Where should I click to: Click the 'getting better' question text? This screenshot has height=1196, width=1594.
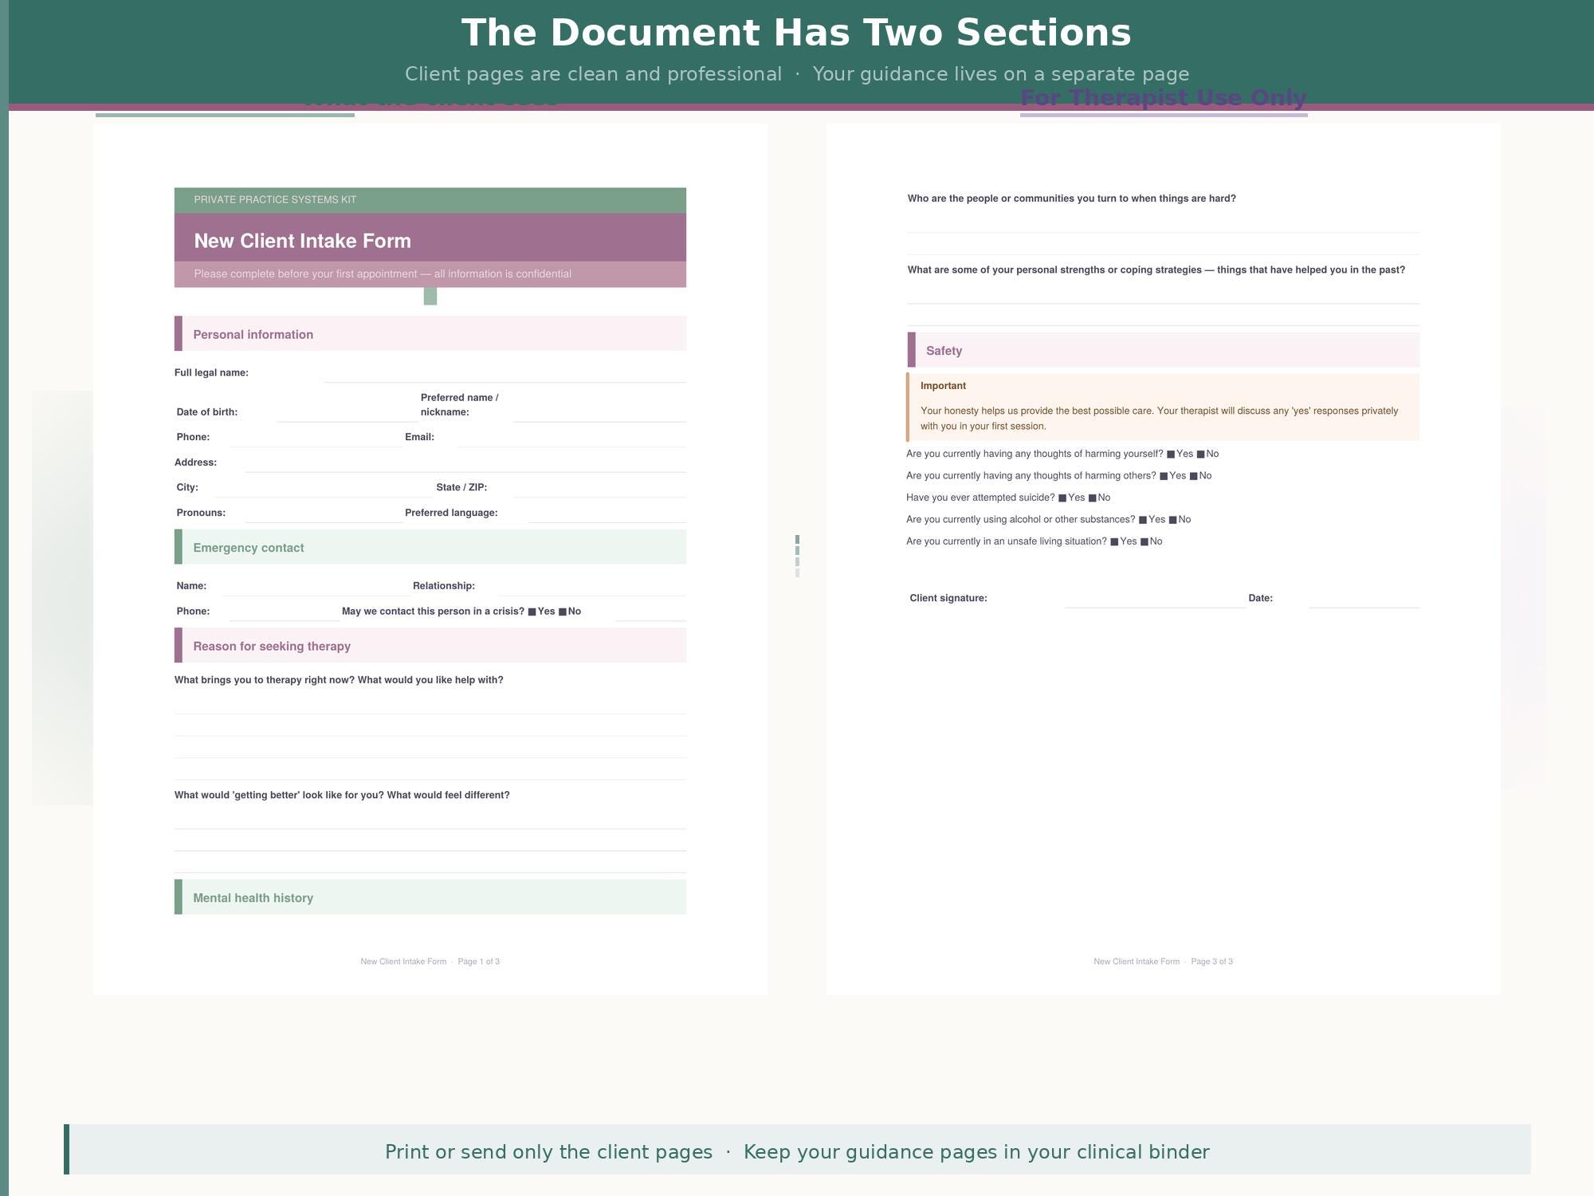(342, 795)
